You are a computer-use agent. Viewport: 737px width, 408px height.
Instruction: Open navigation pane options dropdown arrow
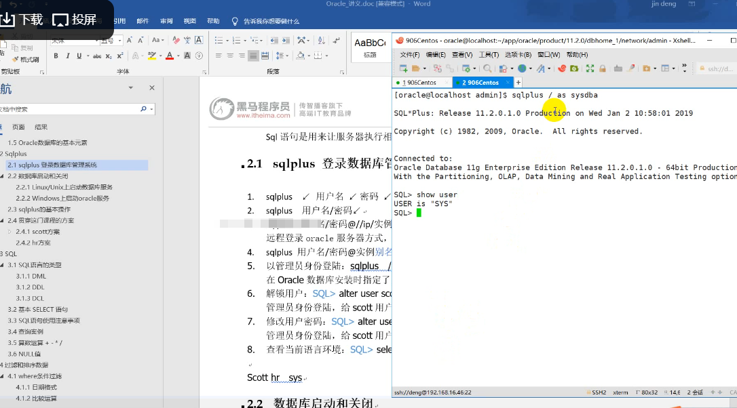(x=131, y=88)
